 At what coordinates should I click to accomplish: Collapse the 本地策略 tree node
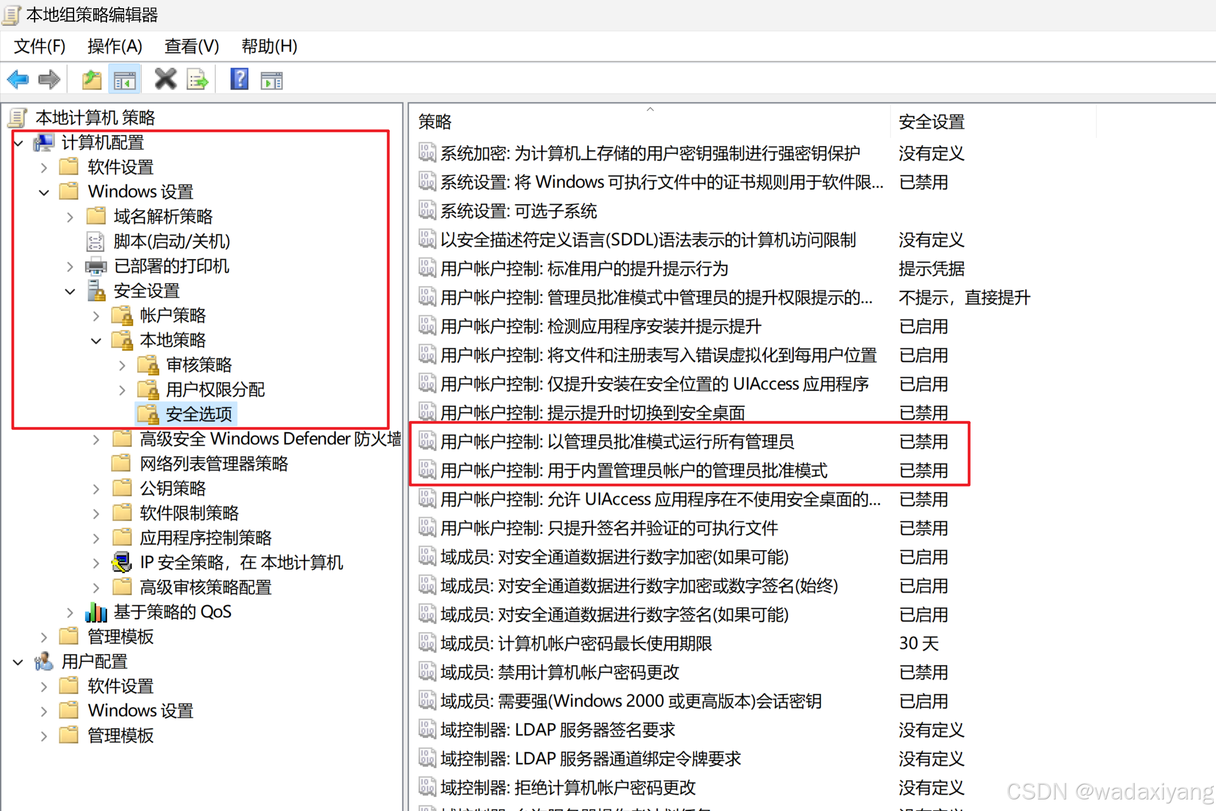coord(96,340)
